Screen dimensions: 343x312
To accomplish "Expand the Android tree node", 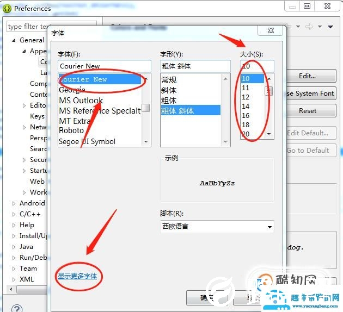I will 14,203.
